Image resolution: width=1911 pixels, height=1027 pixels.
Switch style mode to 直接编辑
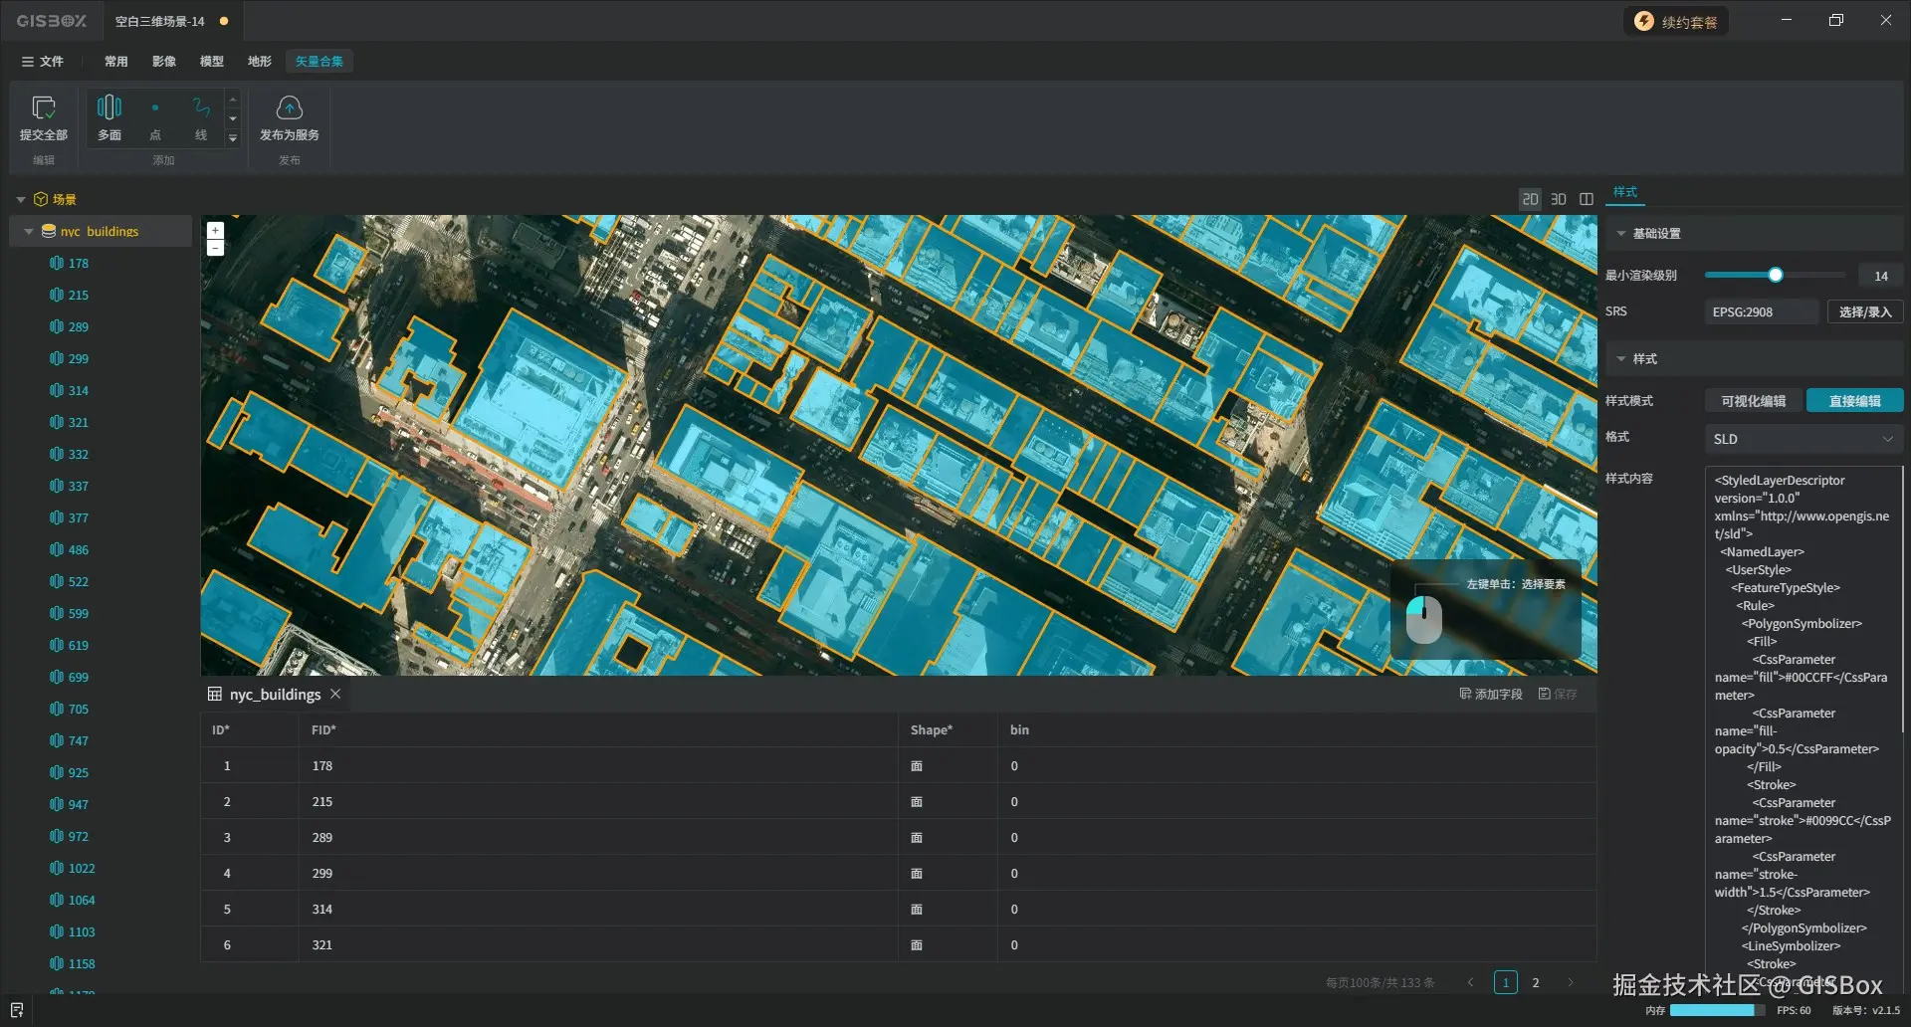click(x=1855, y=401)
